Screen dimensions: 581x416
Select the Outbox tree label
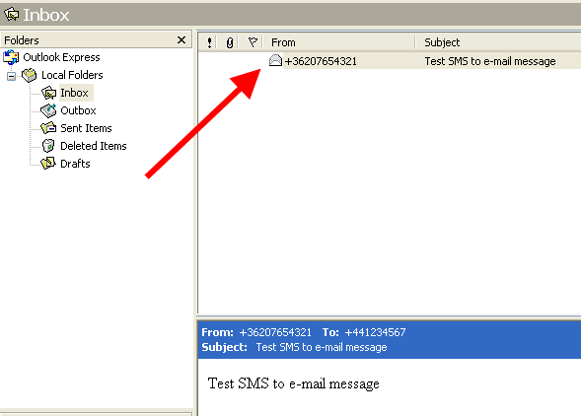[x=78, y=110]
